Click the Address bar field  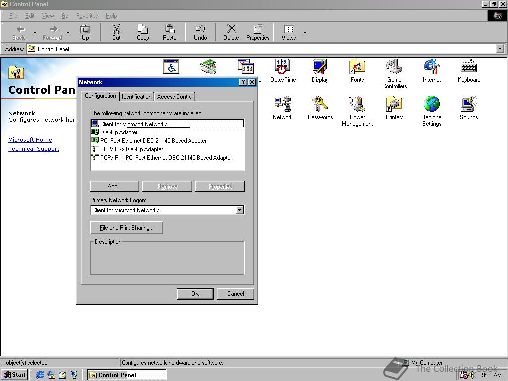[x=261, y=49]
